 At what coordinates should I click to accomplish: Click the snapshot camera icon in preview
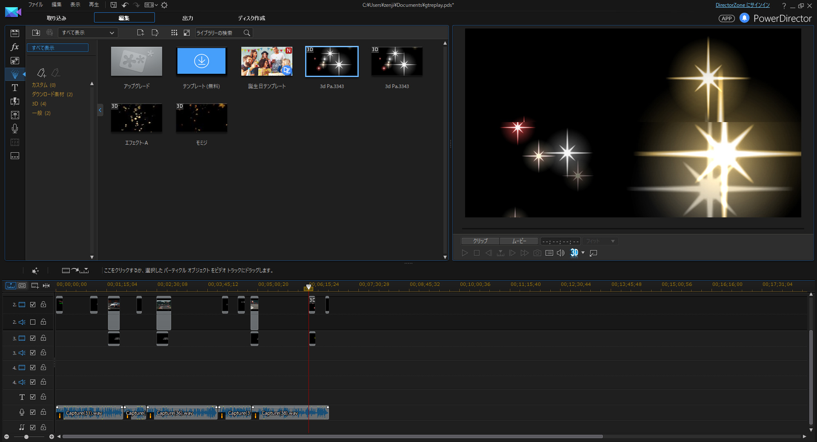(537, 253)
